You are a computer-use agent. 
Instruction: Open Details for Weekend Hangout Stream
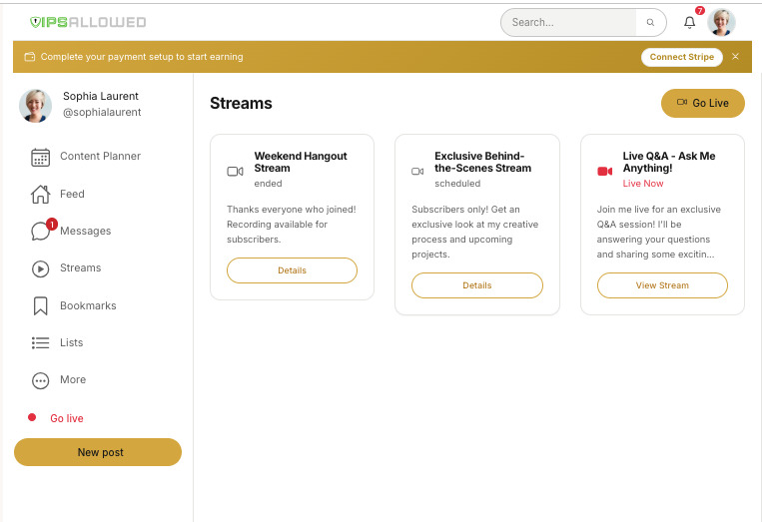click(292, 270)
